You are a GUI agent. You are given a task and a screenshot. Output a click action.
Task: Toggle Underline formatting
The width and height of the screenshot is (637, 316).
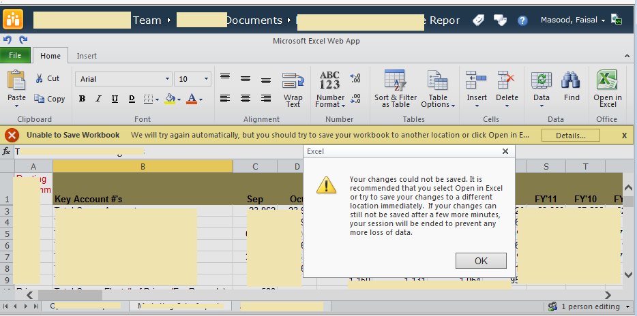pos(115,99)
